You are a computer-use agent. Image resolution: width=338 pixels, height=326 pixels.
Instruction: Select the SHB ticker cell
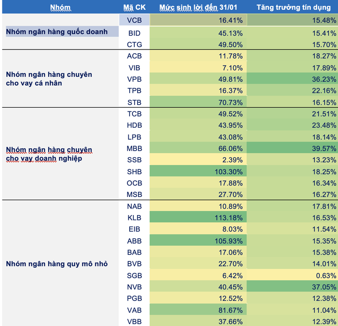[134, 171]
